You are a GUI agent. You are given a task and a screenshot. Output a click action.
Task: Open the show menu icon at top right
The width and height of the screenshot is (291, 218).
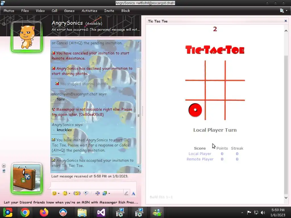(x=284, y=11)
